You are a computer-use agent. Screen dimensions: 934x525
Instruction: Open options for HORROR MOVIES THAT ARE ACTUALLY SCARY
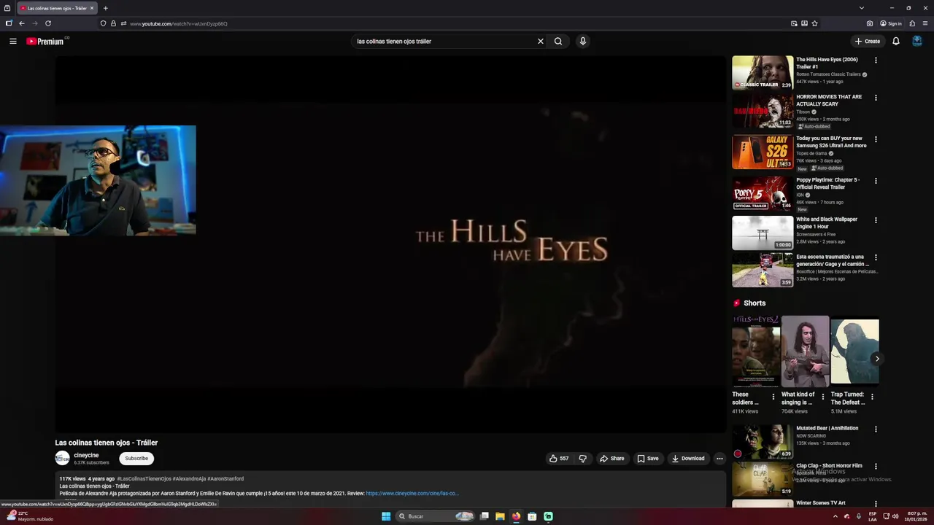pos(876,98)
